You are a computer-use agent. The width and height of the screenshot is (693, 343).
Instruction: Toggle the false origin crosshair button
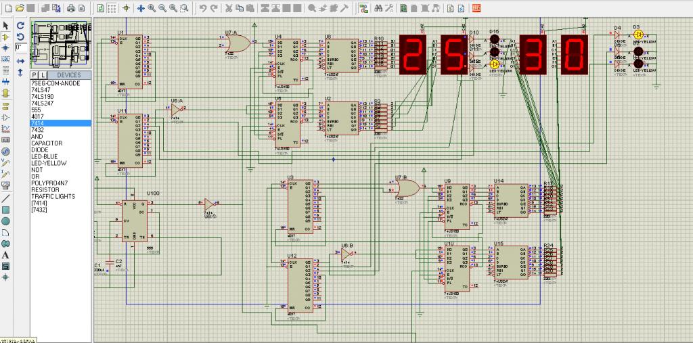coord(126,9)
